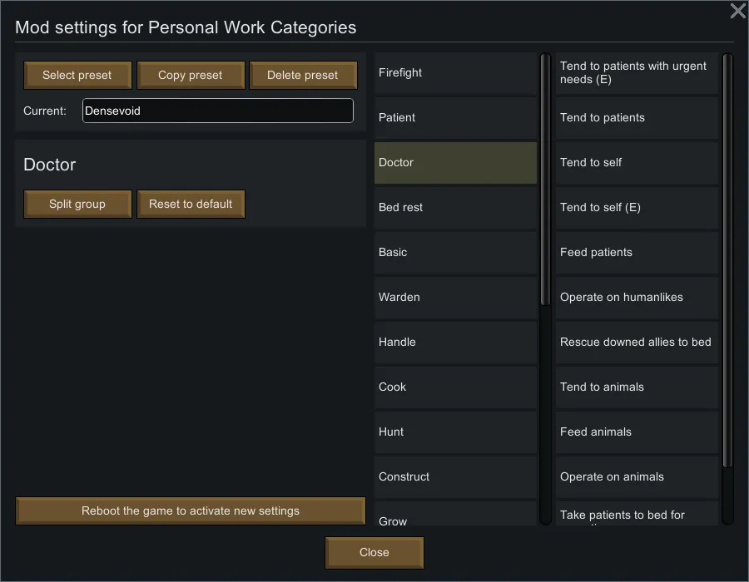Split the Doctor work group
The image size is (749, 582).
(77, 204)
